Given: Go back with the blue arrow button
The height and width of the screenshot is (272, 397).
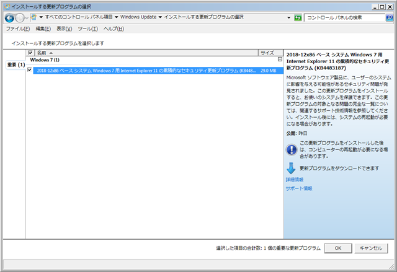Looking at the screenshot, I should click(10, 18).
